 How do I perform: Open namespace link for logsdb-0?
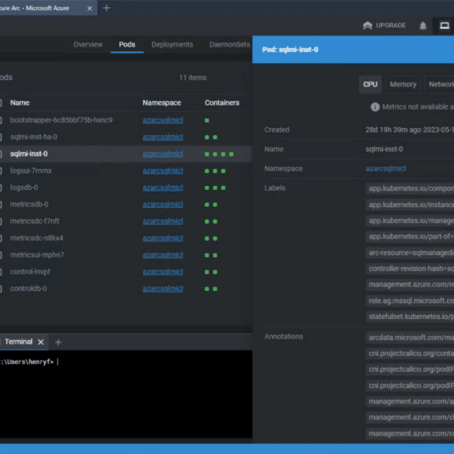tap(163, 188)
